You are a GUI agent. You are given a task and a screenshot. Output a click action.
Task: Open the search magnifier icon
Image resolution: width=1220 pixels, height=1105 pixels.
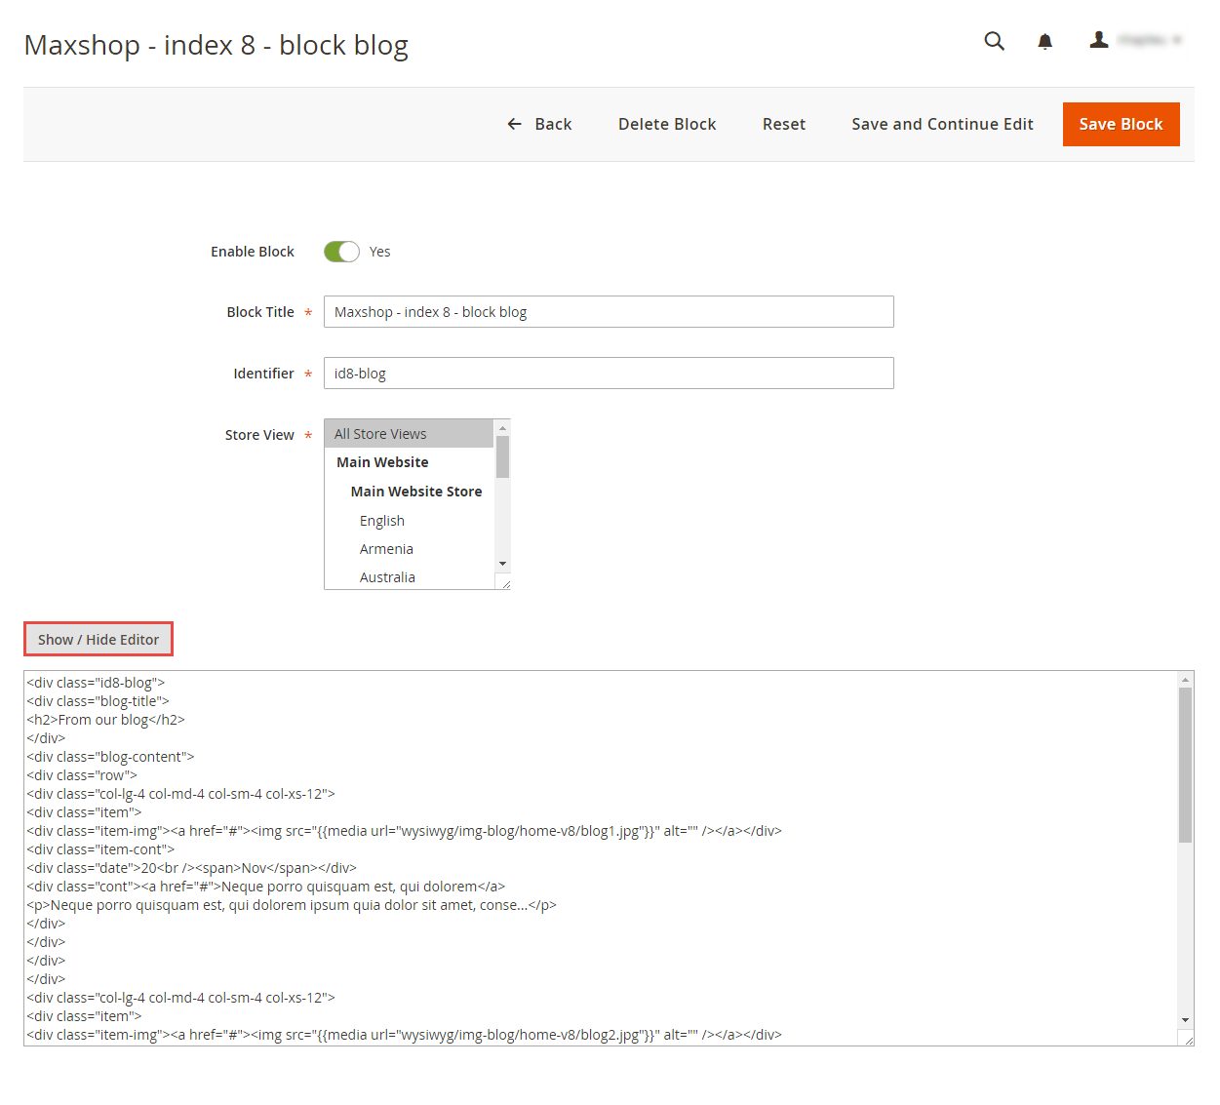point(994,41)
